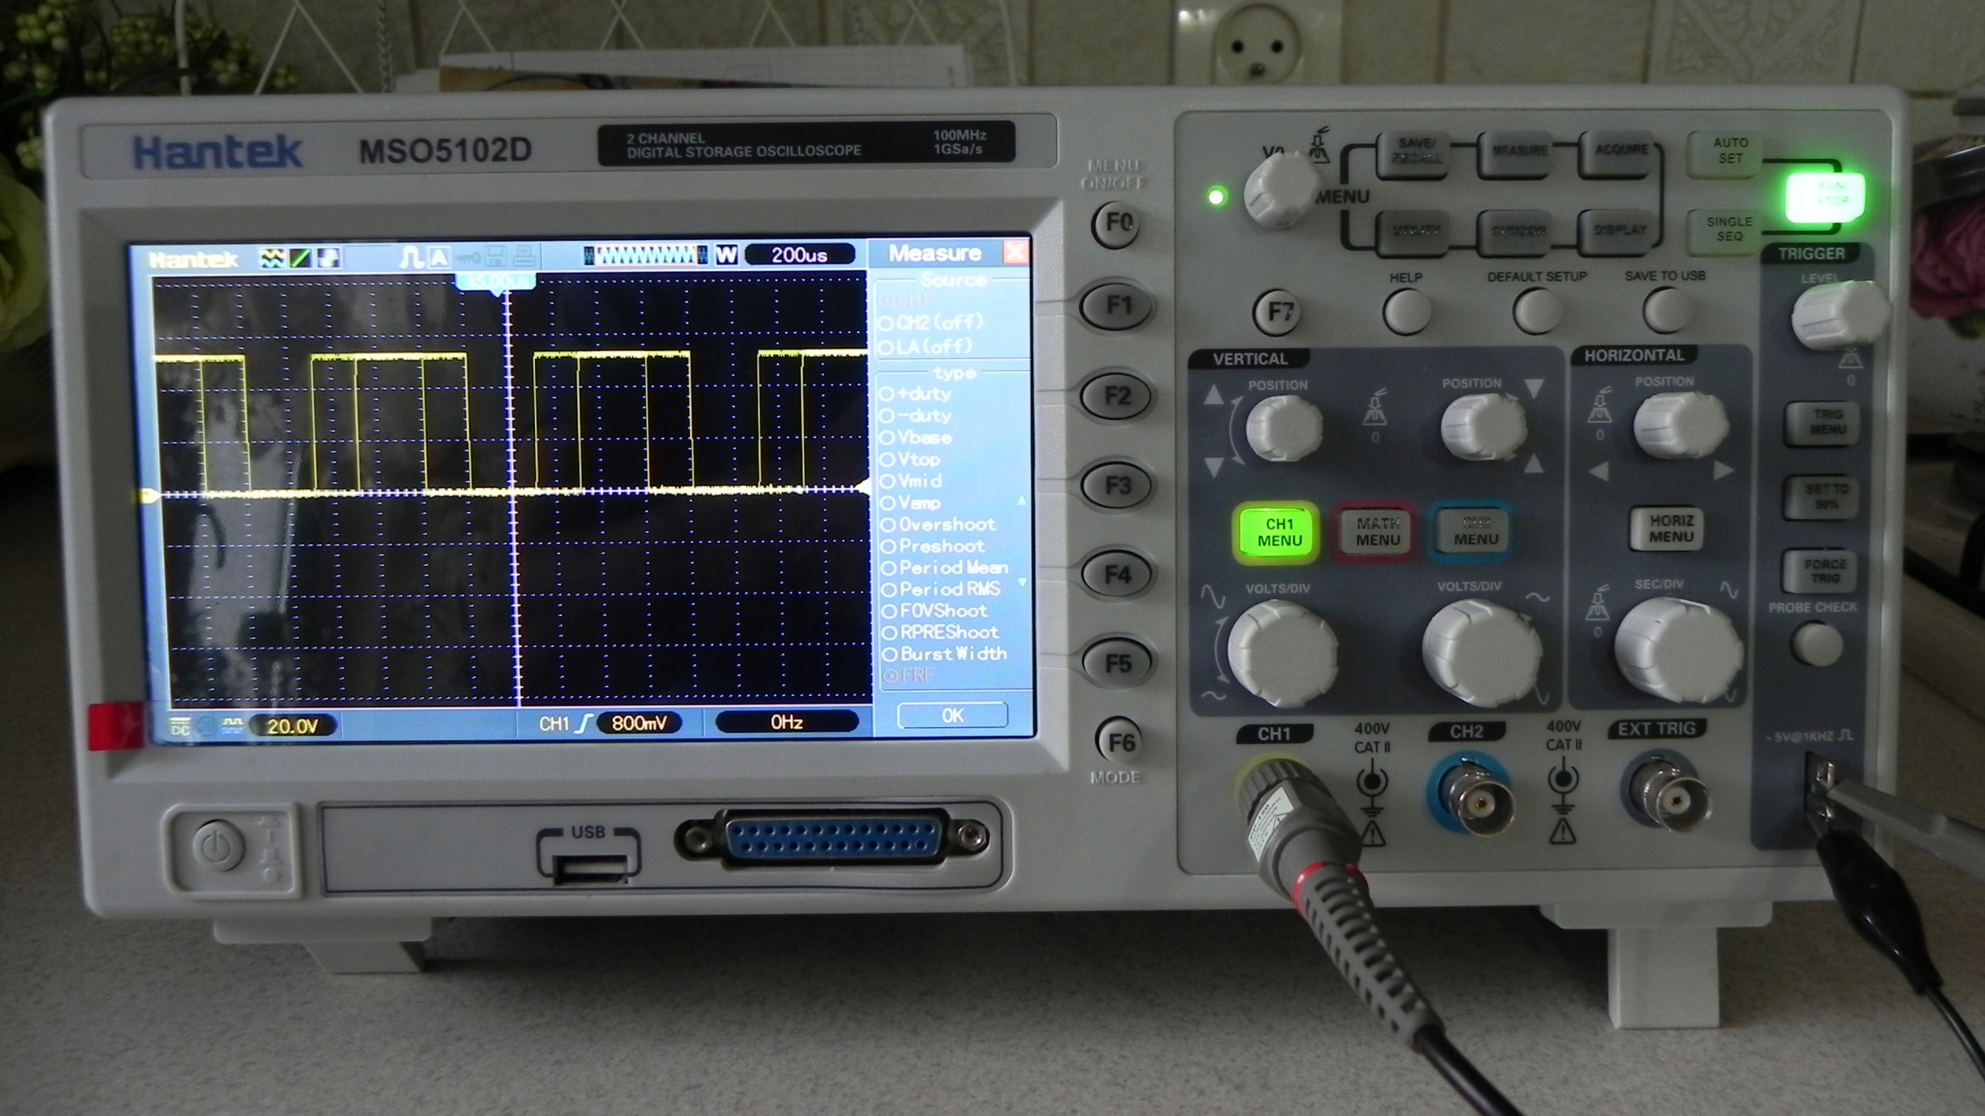
Task: Push the SAVE TO USB round button
Action: (1666, 310)
